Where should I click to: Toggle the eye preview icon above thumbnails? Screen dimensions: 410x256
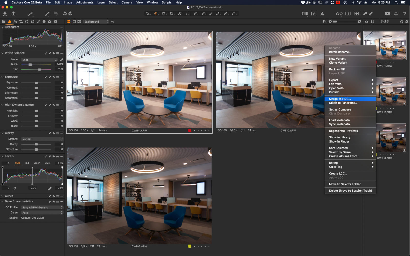click(x=367, y=22)
